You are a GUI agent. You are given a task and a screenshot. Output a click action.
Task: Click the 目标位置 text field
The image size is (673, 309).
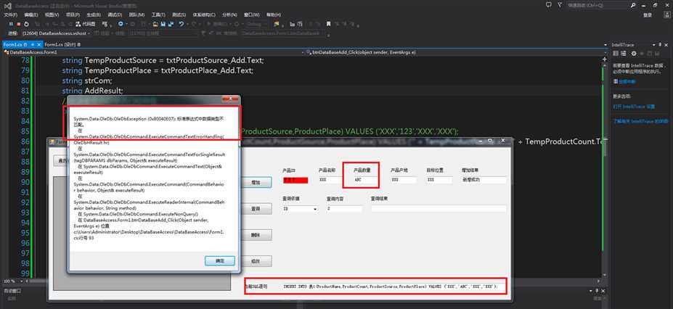coord(439,180)
